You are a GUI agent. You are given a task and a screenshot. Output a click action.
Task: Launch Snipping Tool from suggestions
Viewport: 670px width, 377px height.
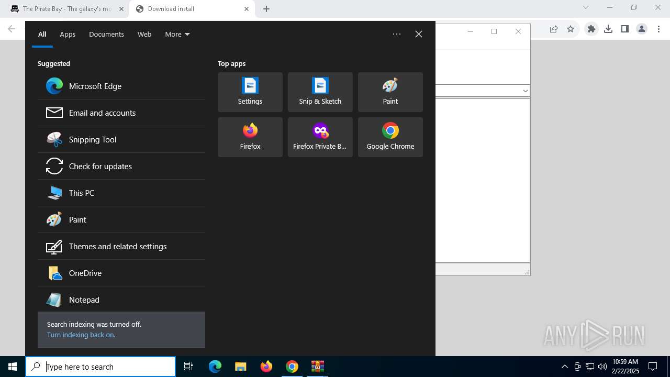click(121, 139)
